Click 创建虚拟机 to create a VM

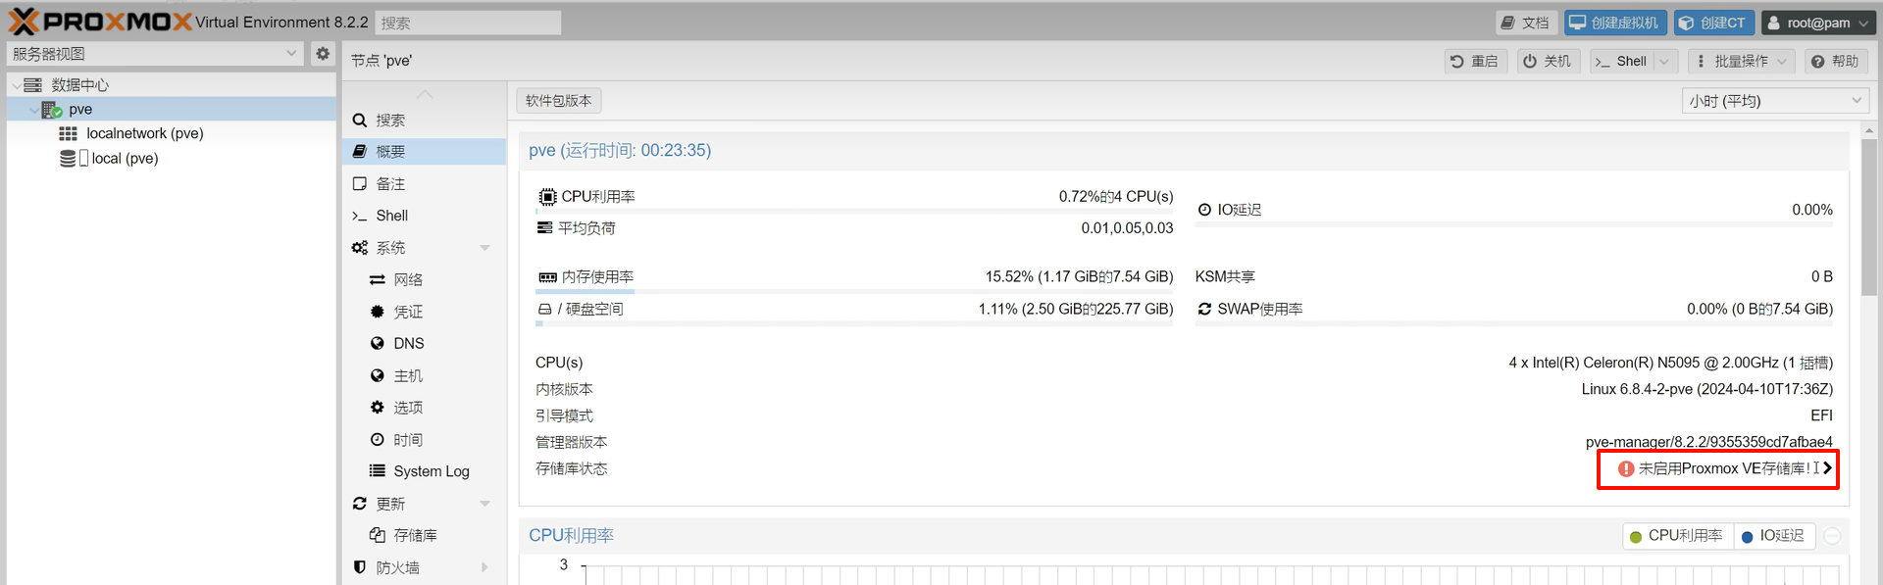1615,23
